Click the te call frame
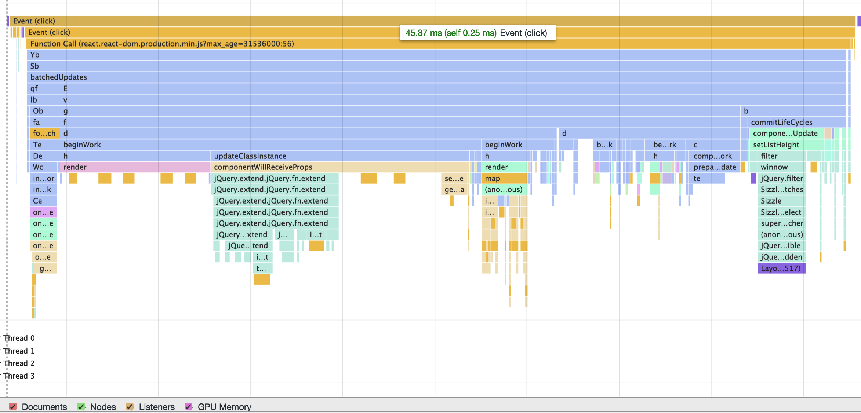Image resolution: width=861 pixels, height=413 pixels. [708, 178]
